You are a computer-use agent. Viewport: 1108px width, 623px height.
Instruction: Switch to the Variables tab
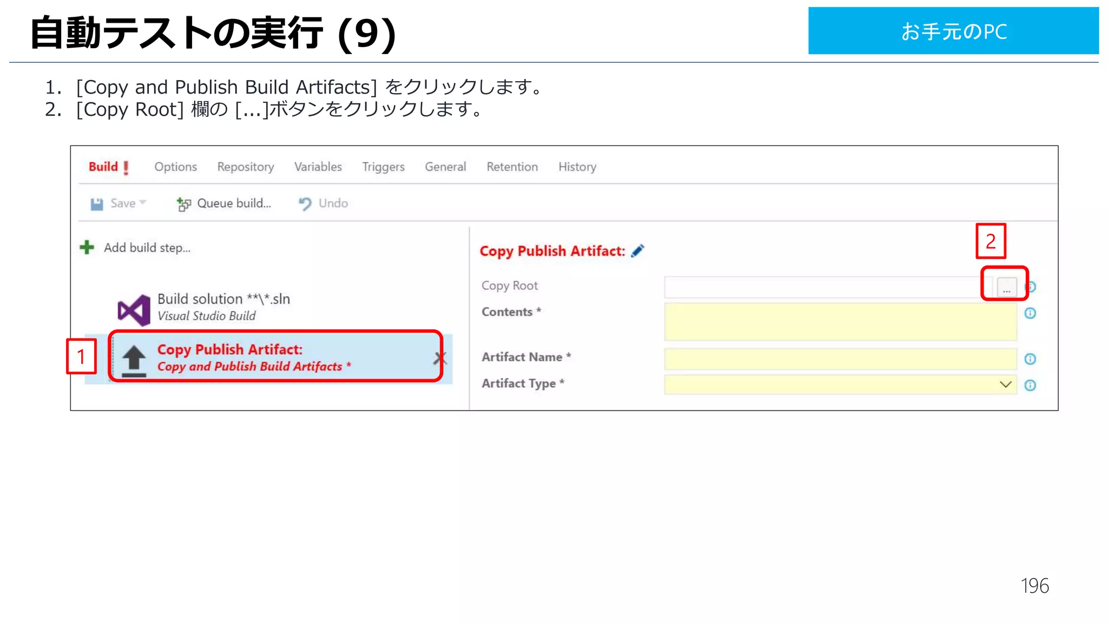(x=318, y=167)
